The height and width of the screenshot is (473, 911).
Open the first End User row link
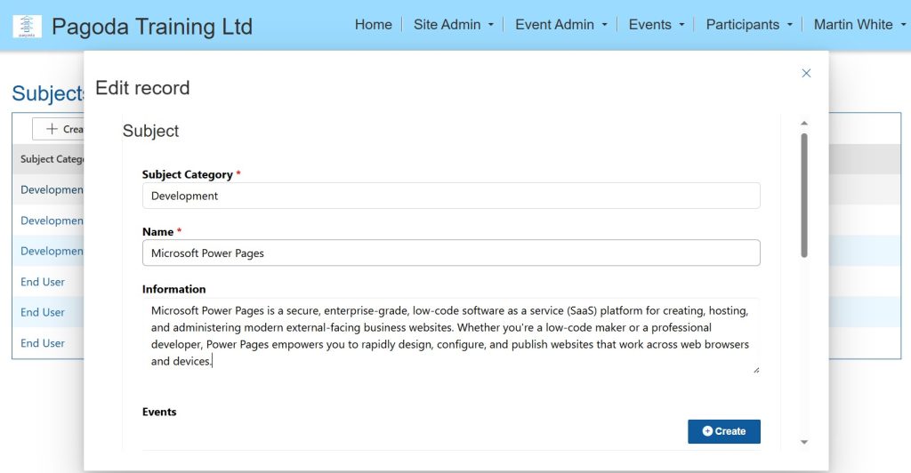[x=43, y=282]
